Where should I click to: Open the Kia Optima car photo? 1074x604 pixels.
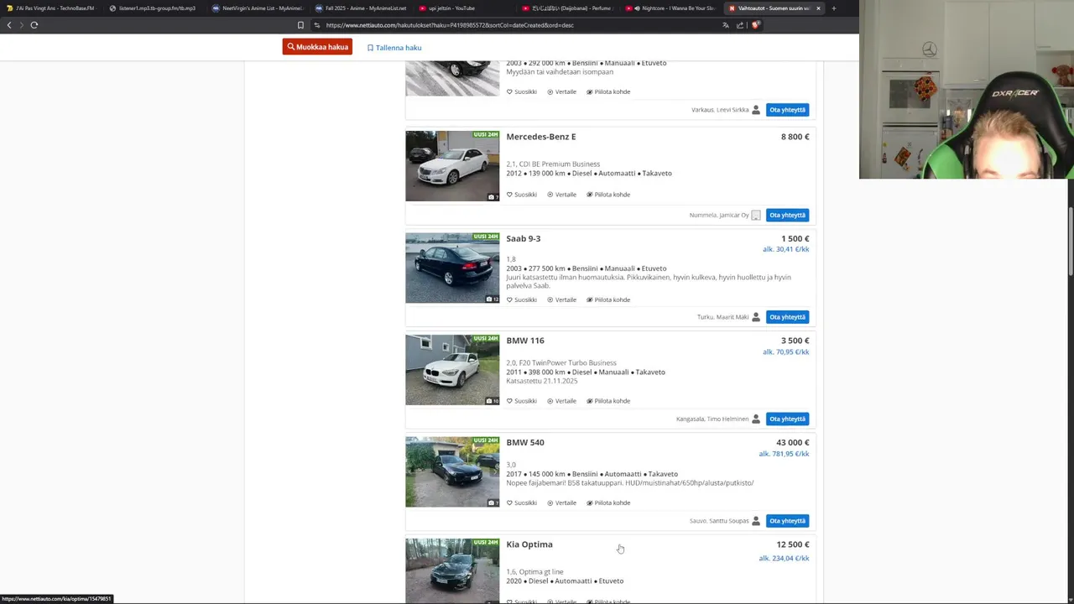452,571
